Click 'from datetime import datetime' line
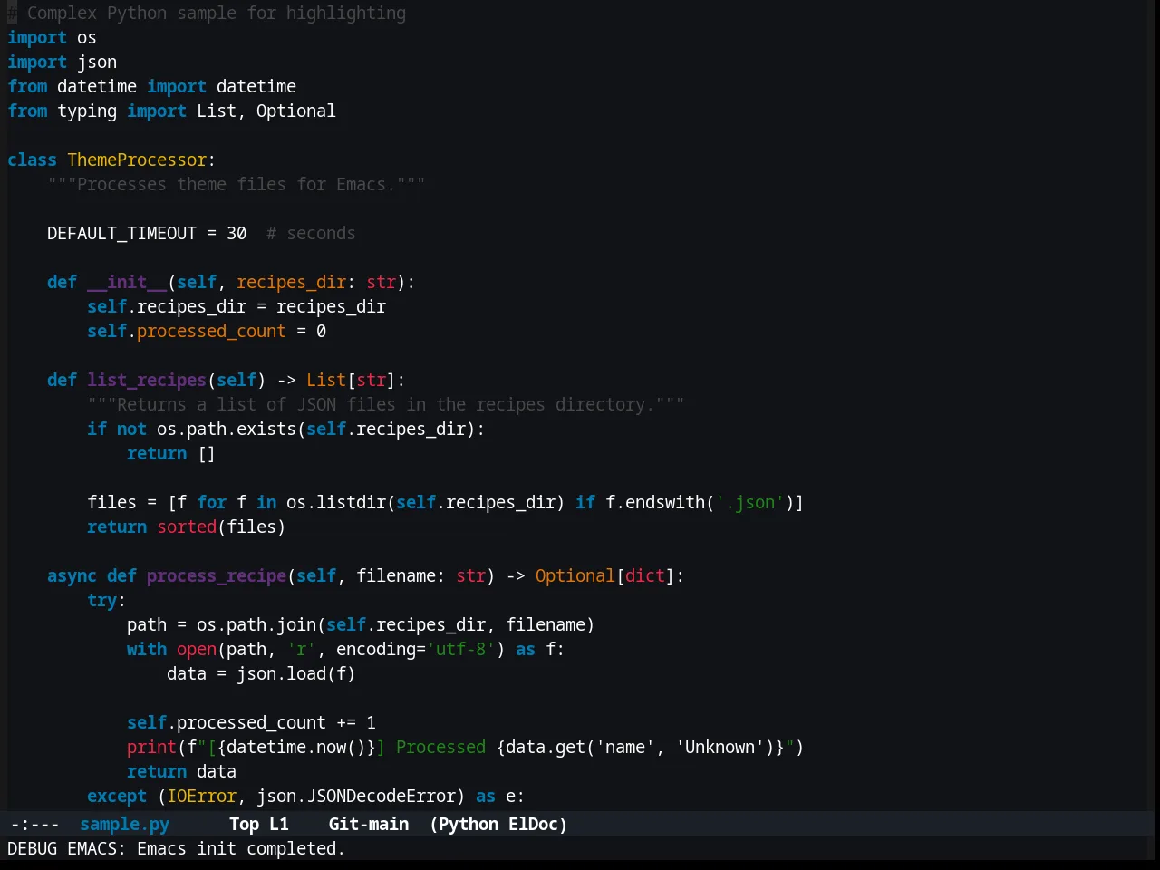Image resolution: width=1160 pixels, height=870 pixels. 151,86
